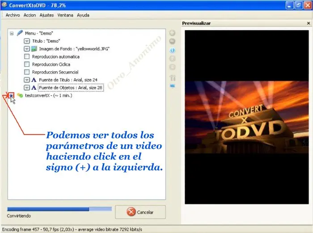Select the Titulo : "Demo" row

coord(46,41)
